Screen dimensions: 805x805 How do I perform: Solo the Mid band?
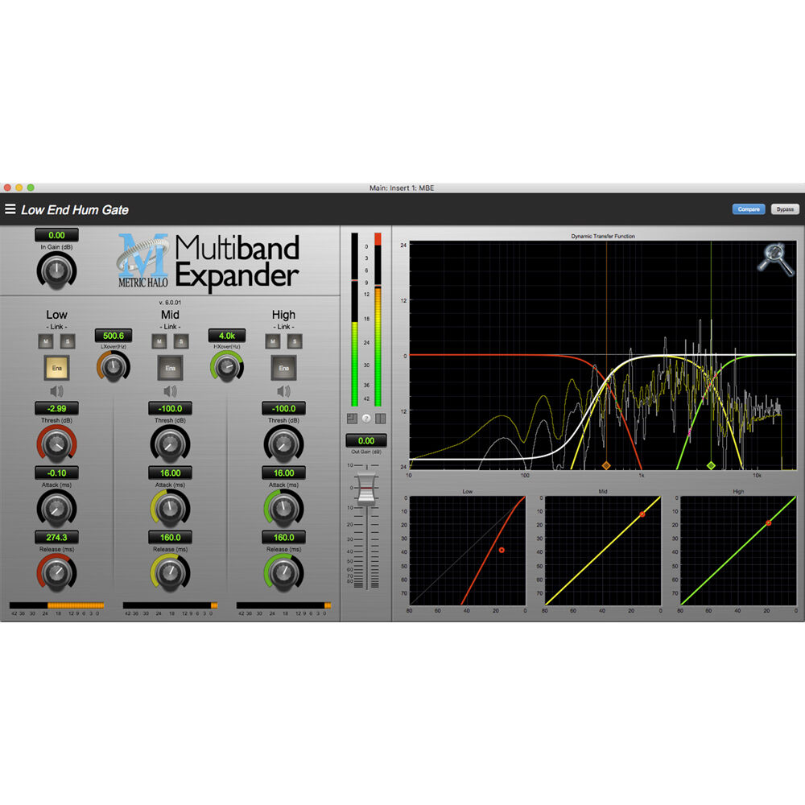click(x=180, y=341)
